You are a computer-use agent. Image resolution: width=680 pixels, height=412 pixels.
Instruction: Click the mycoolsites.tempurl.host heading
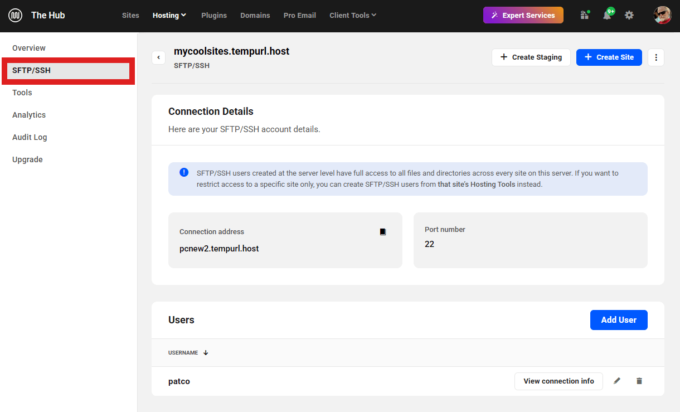[x=231, y=51]
